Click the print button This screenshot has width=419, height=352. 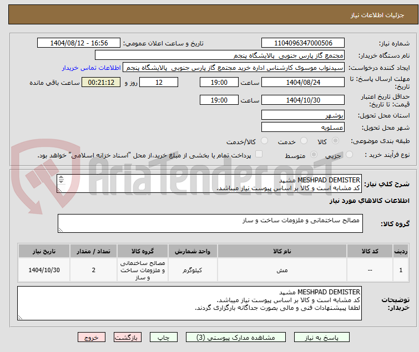[164, 338]
